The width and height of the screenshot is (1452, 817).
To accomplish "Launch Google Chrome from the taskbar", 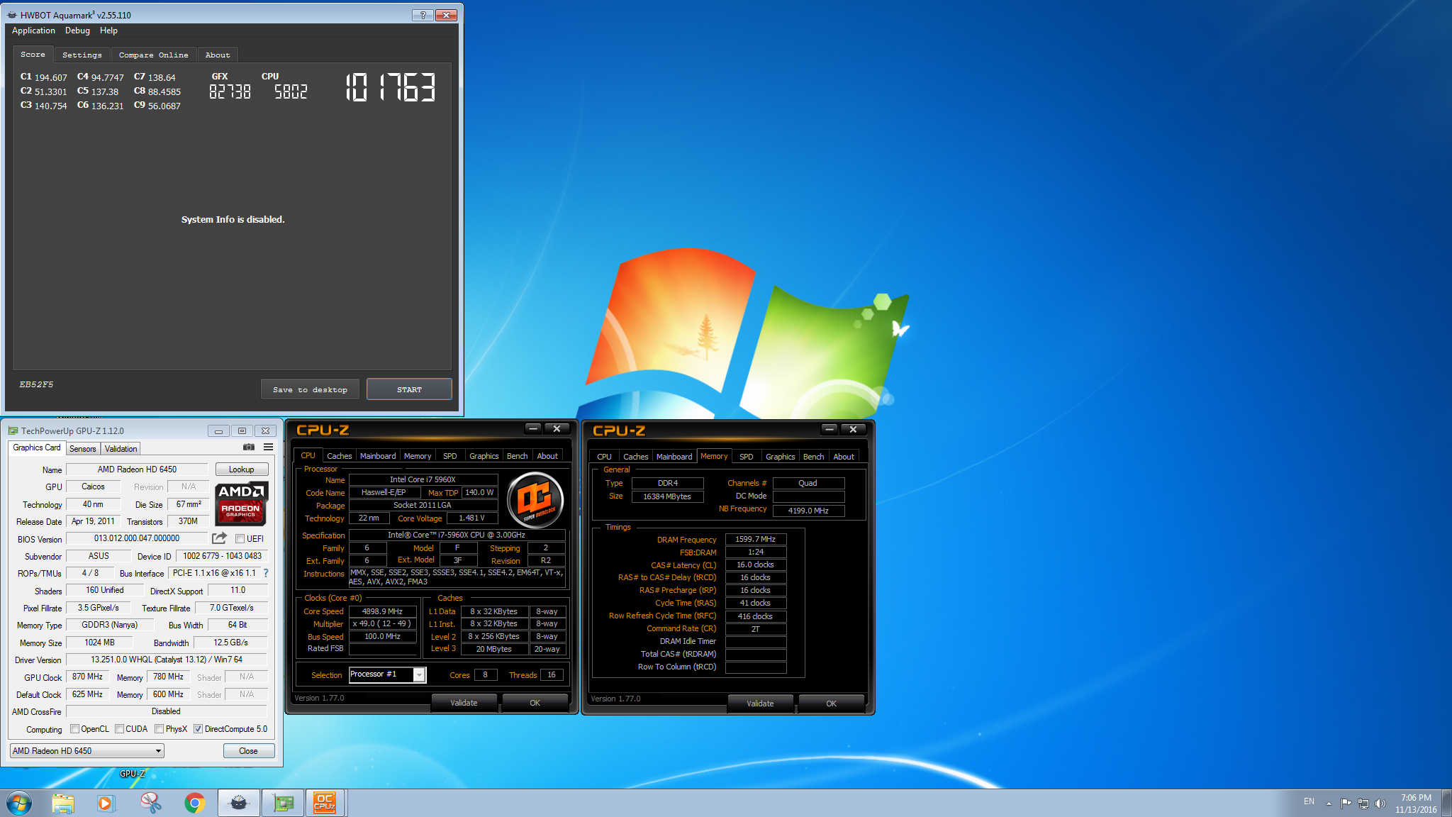I will 194,804.
